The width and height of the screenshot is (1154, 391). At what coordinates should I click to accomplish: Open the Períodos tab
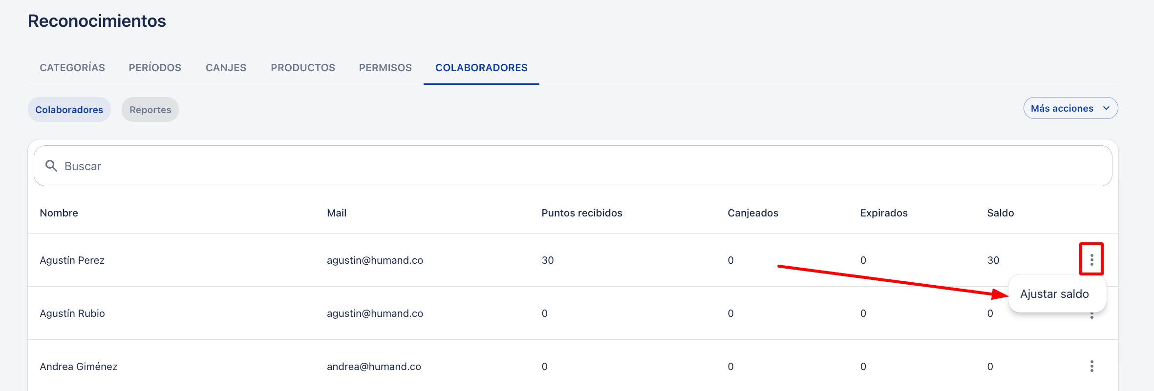(x=155, y=68)
